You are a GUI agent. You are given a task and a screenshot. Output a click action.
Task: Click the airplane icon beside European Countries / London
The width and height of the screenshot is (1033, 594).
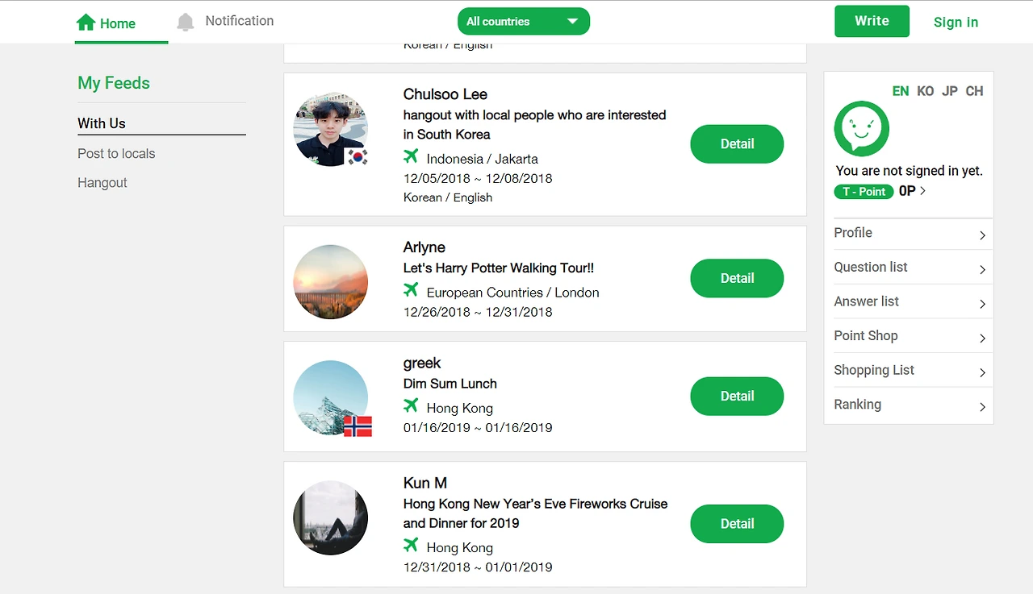pyautogui.click(x=411, y=290)
